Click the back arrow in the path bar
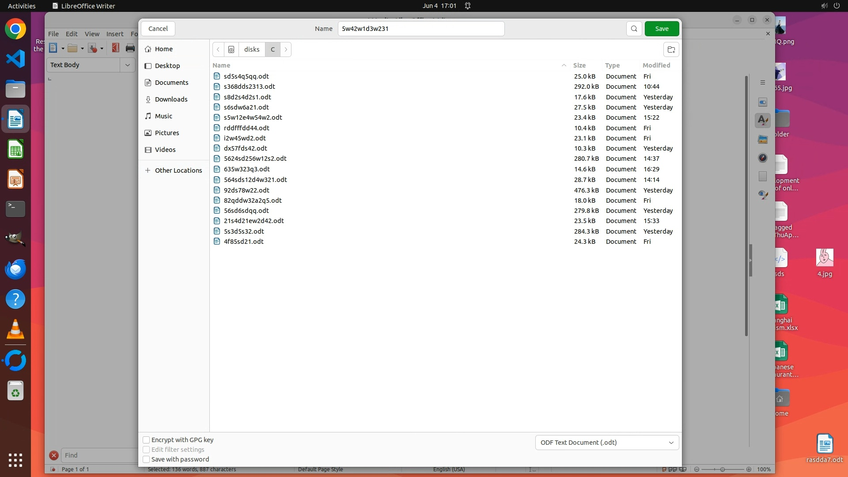848x477 pixels. pyautogui.click(x=218, y=49)
